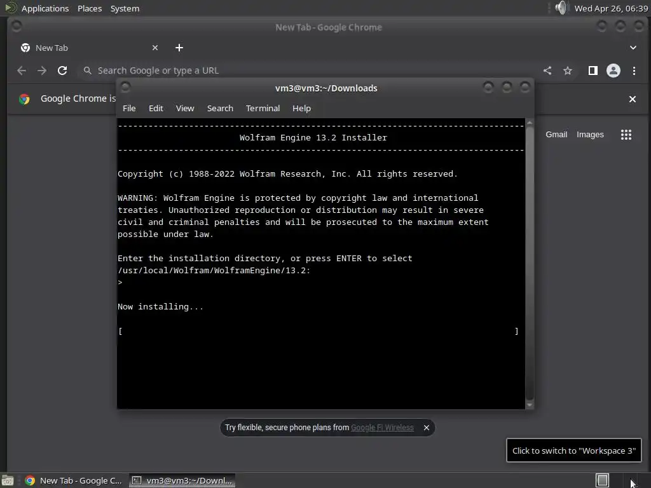
Task: Click the share page icon in Chrome
Action: [x=547, y=71]
